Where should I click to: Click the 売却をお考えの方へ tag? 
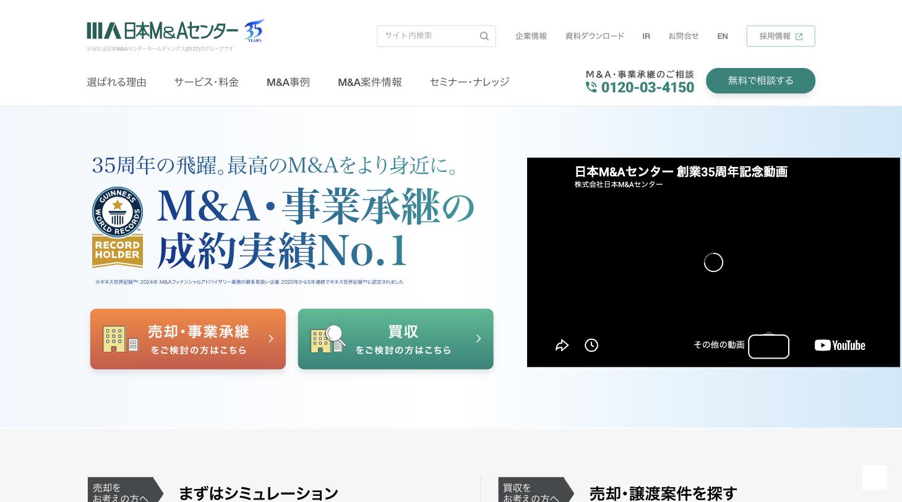tap(126, 490)
